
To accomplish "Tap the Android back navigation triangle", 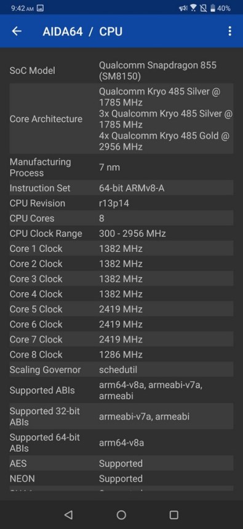I will point(68,514).
